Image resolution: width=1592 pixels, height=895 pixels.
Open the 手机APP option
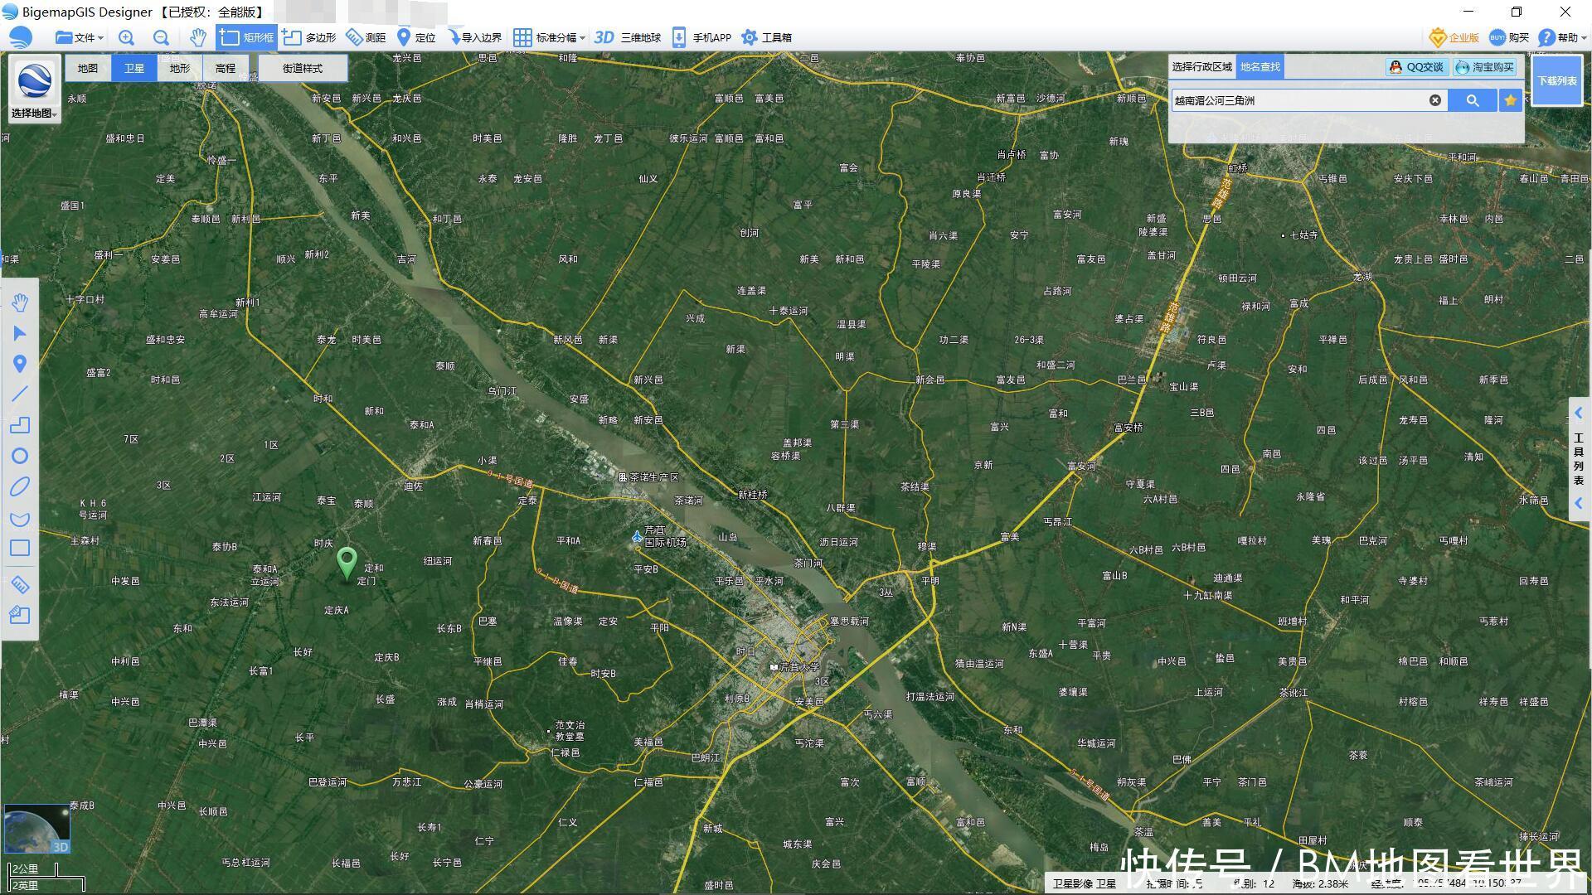pyautogui.click(x=701, y=37)
